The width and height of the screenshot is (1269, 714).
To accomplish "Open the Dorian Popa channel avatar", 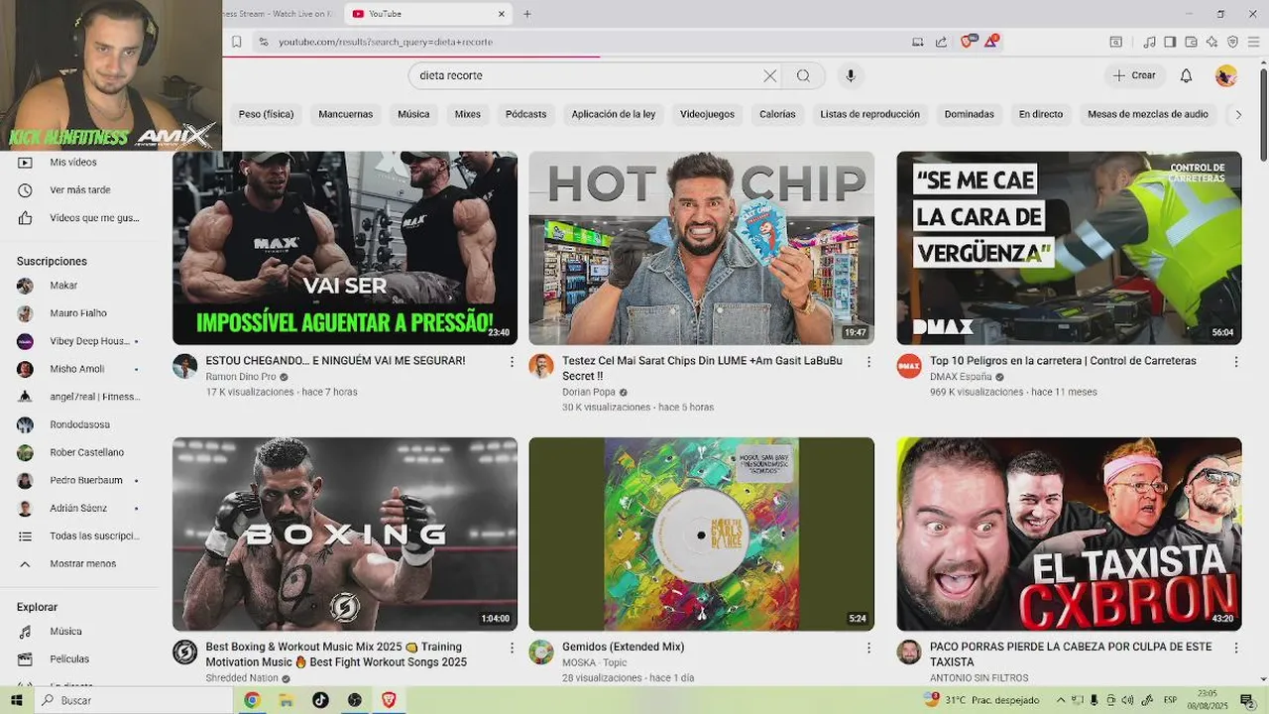I will 540,366.
